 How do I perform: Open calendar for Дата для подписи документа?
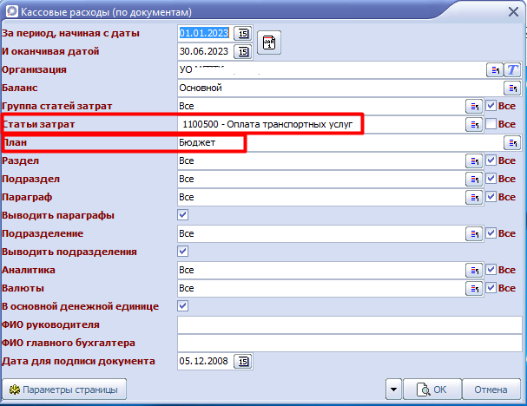pos(243,361)
